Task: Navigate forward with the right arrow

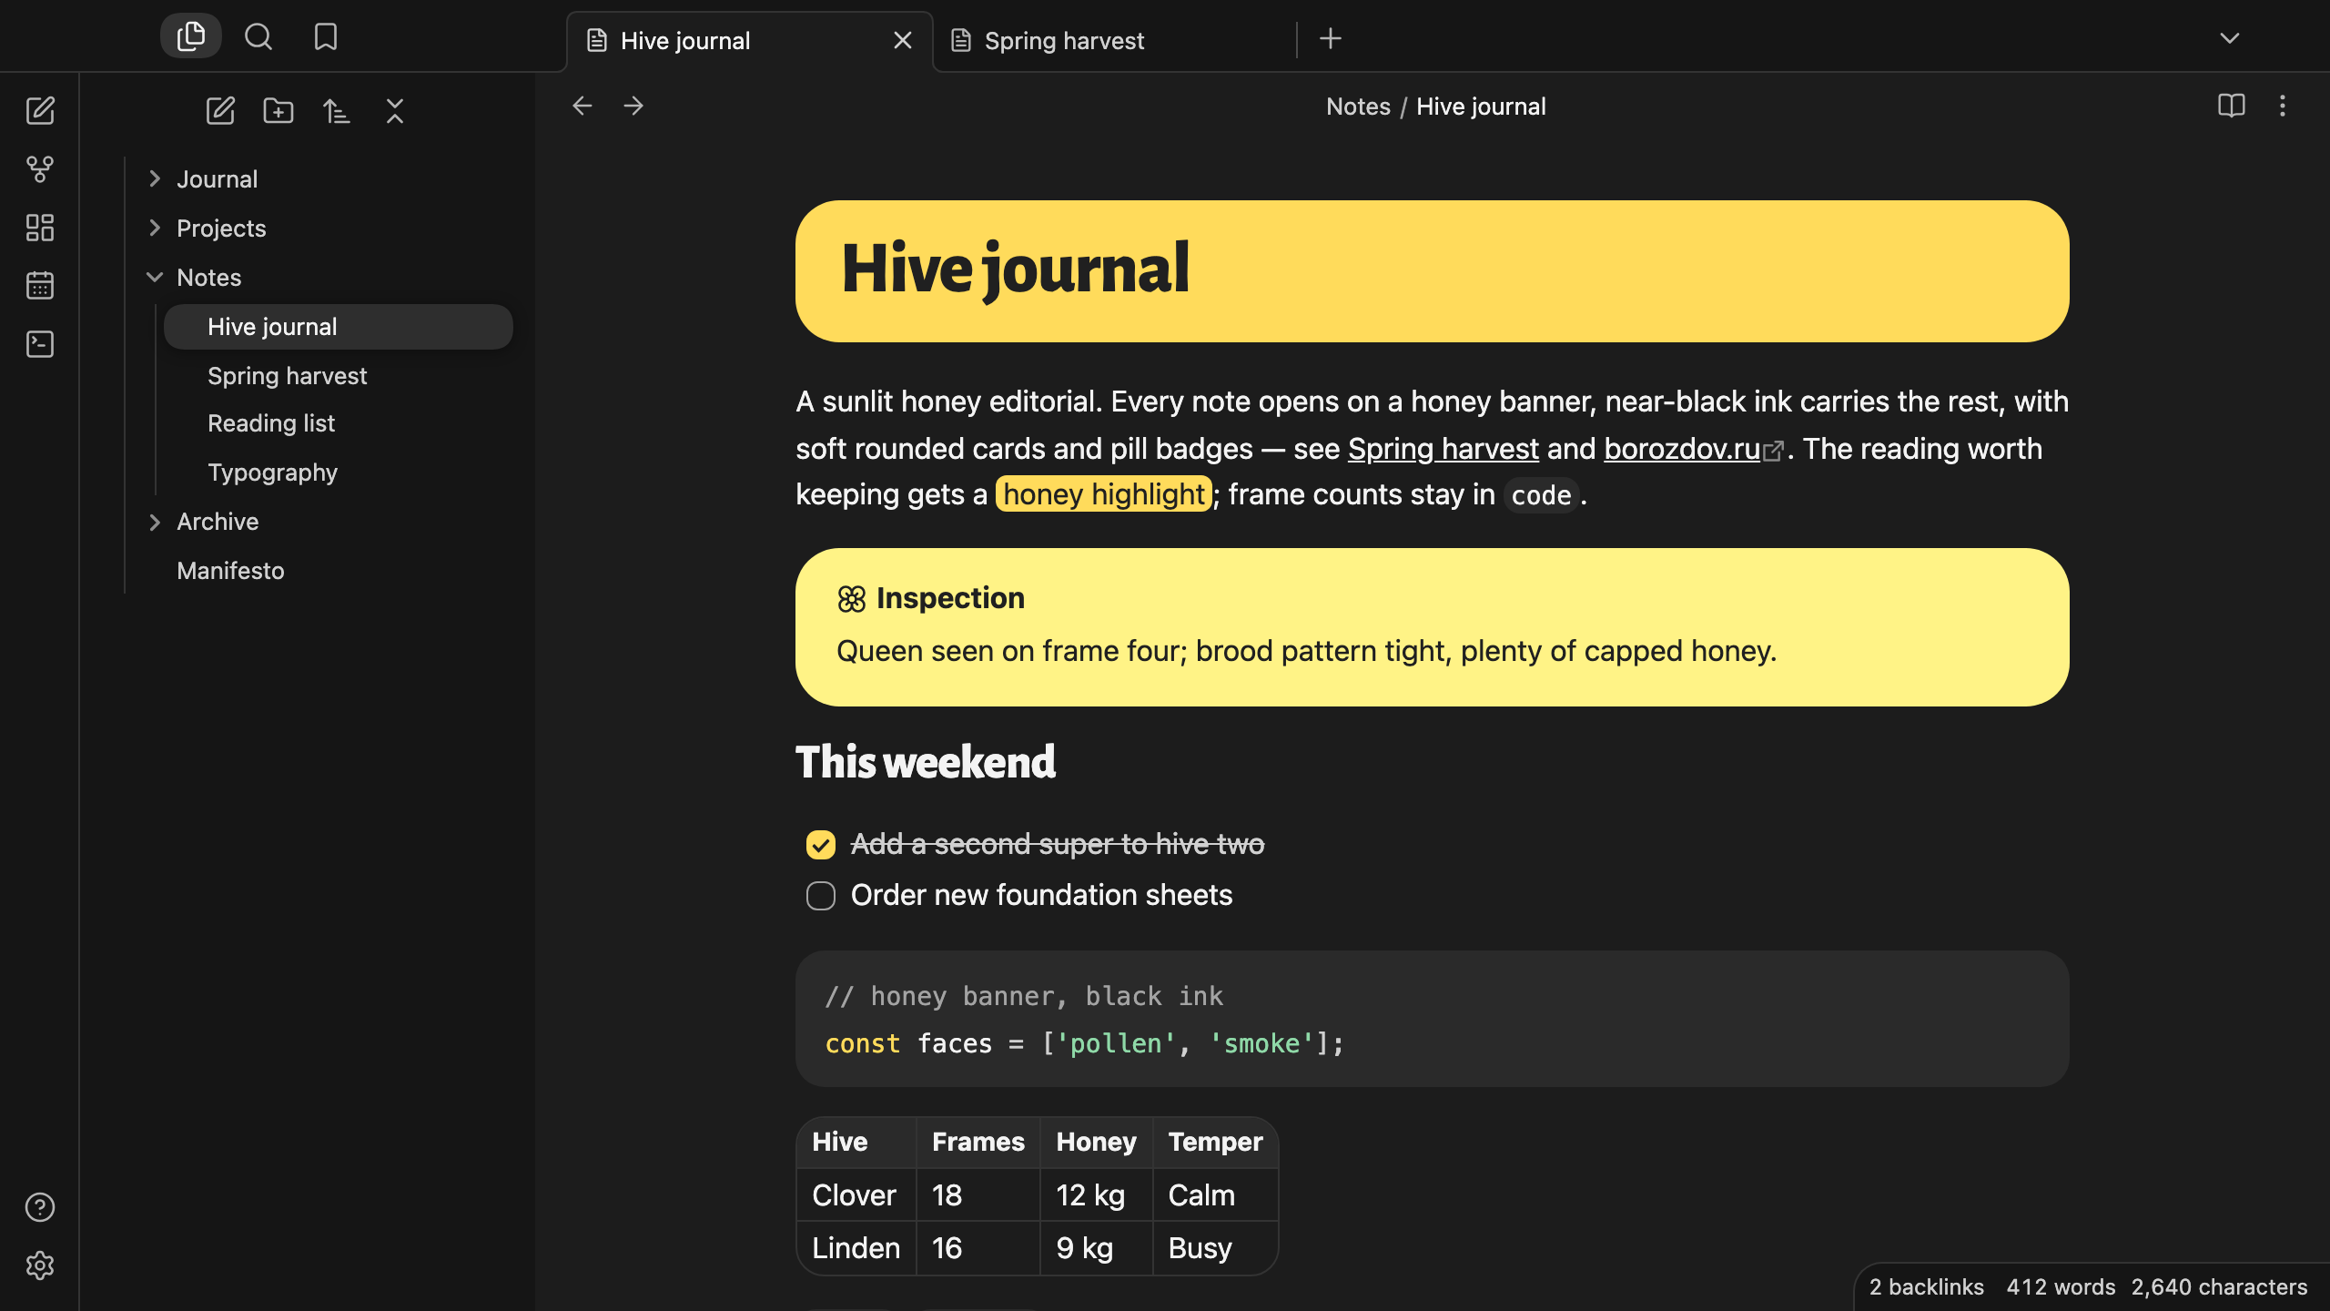Action: 633,106
